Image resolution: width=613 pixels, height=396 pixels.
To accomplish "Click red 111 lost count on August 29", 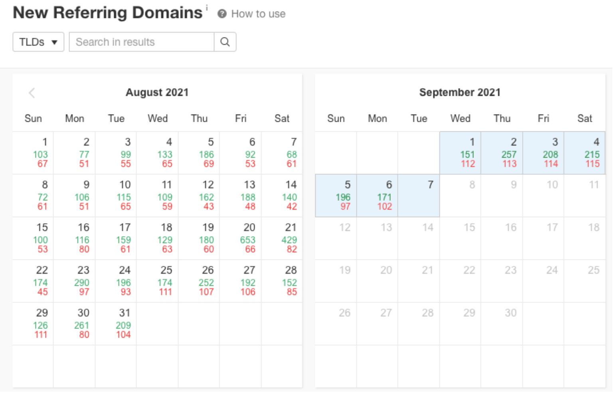I will [41, 335].
